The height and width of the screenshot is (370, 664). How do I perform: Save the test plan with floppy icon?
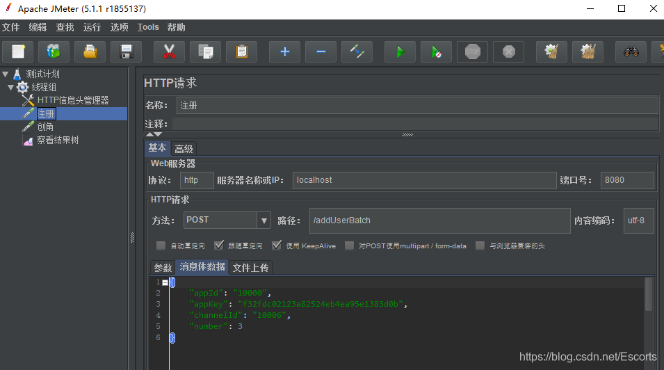126,51
